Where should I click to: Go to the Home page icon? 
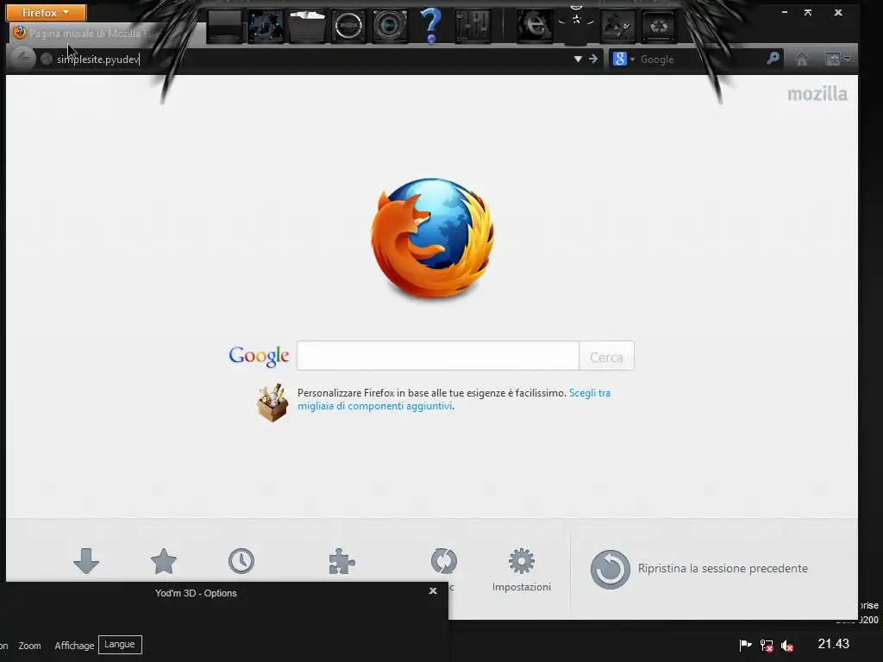coord(802,59)
